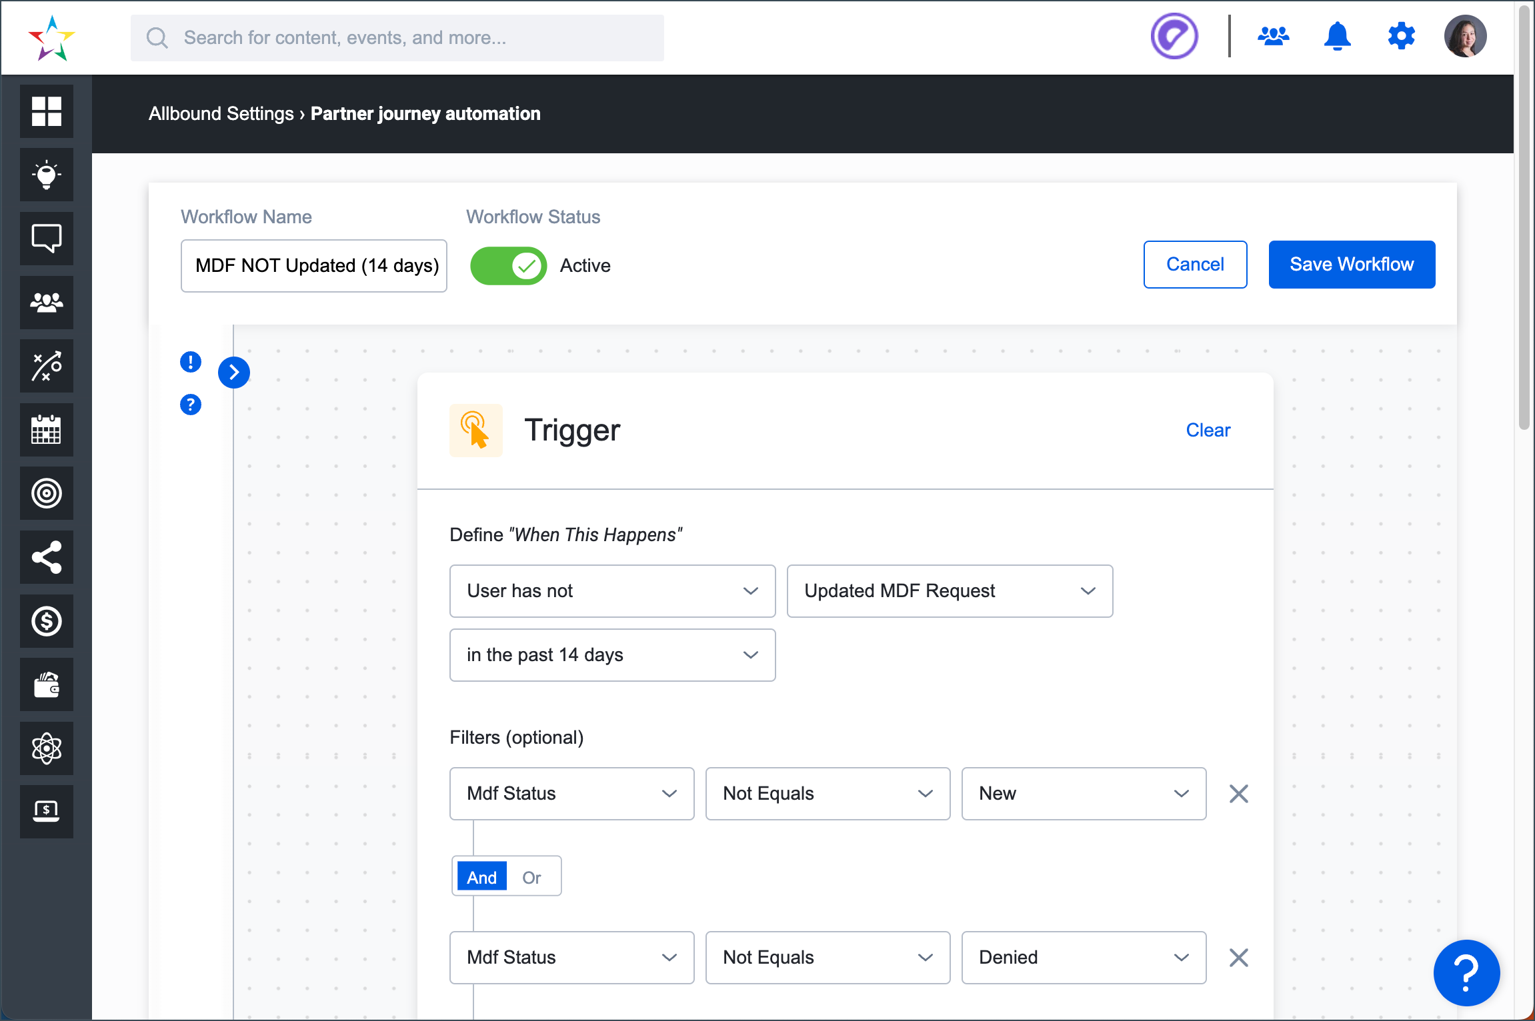Open dashboard grid icon in sidebar
Image resolution: width=1535 pixels, height=1021 pixels.
(x=47, y=111)
